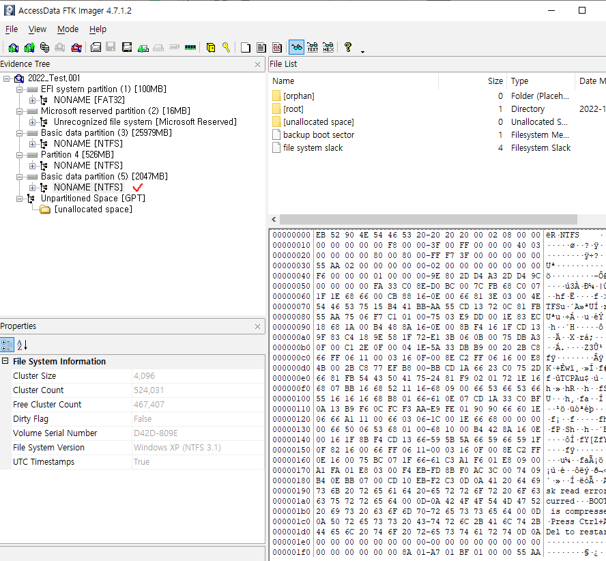This screenshot has width=606, height=561.
Task: Click the Create Disk Image icon
Action: pyautogui.click(x=96, y=48)
